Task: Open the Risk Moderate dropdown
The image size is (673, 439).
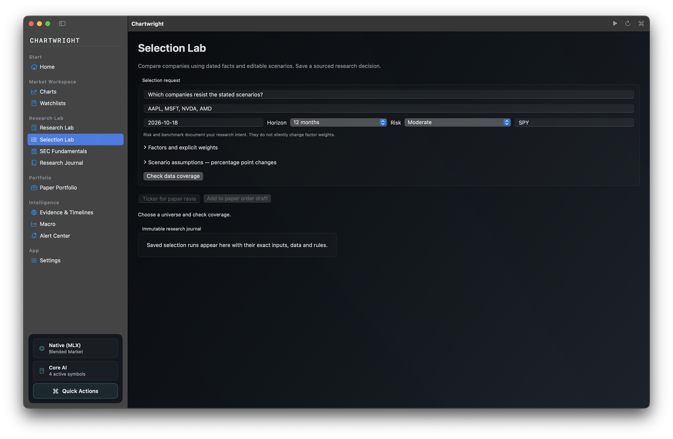Action: [x=457, y=122]
